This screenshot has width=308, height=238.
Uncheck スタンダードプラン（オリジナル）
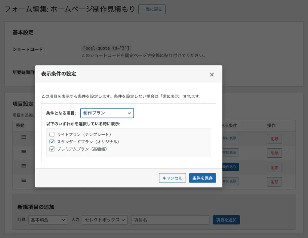52,142
